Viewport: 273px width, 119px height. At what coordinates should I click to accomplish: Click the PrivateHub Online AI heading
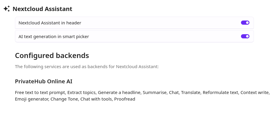pyautogui.click(x=44, y=81)
